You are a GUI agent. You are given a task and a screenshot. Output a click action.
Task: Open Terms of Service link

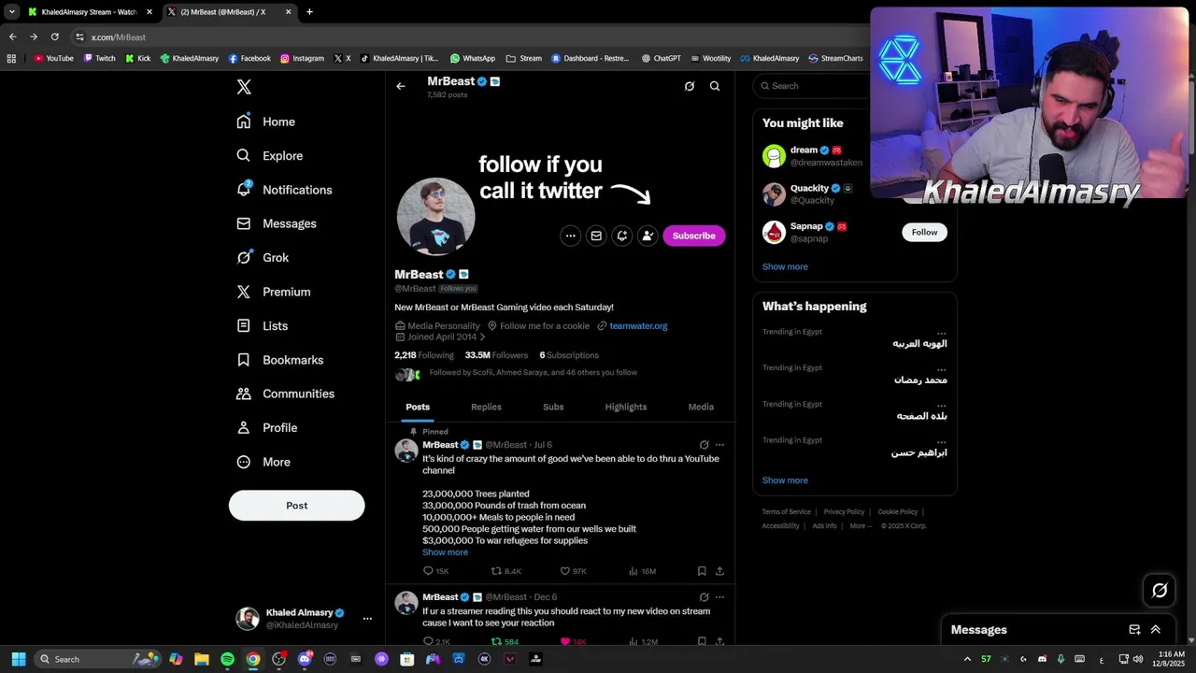click(787, 512)
